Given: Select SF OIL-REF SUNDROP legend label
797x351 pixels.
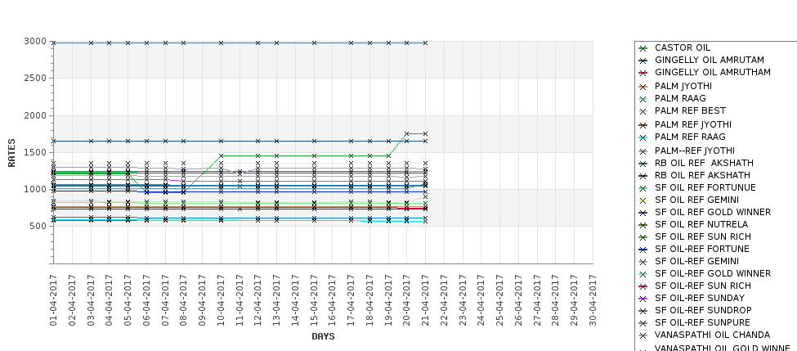Looking at the screenshot, I should (x=703, y=310).
